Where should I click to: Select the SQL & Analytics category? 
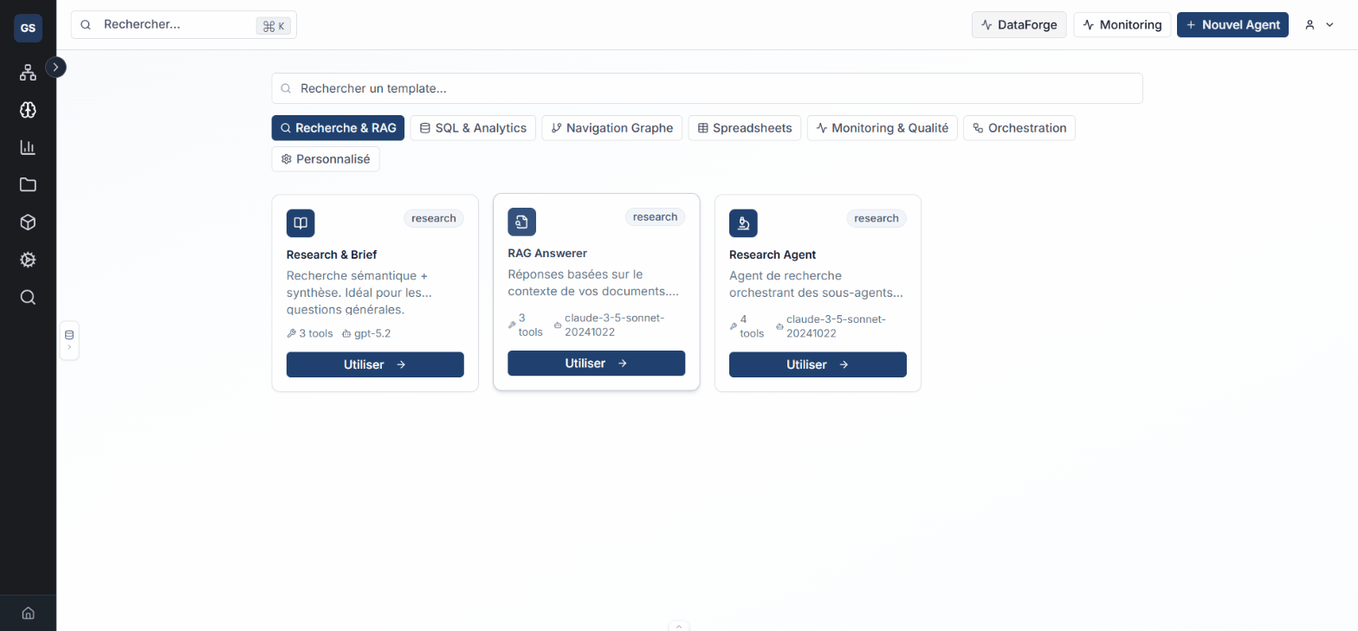click(x=473, y=128)
